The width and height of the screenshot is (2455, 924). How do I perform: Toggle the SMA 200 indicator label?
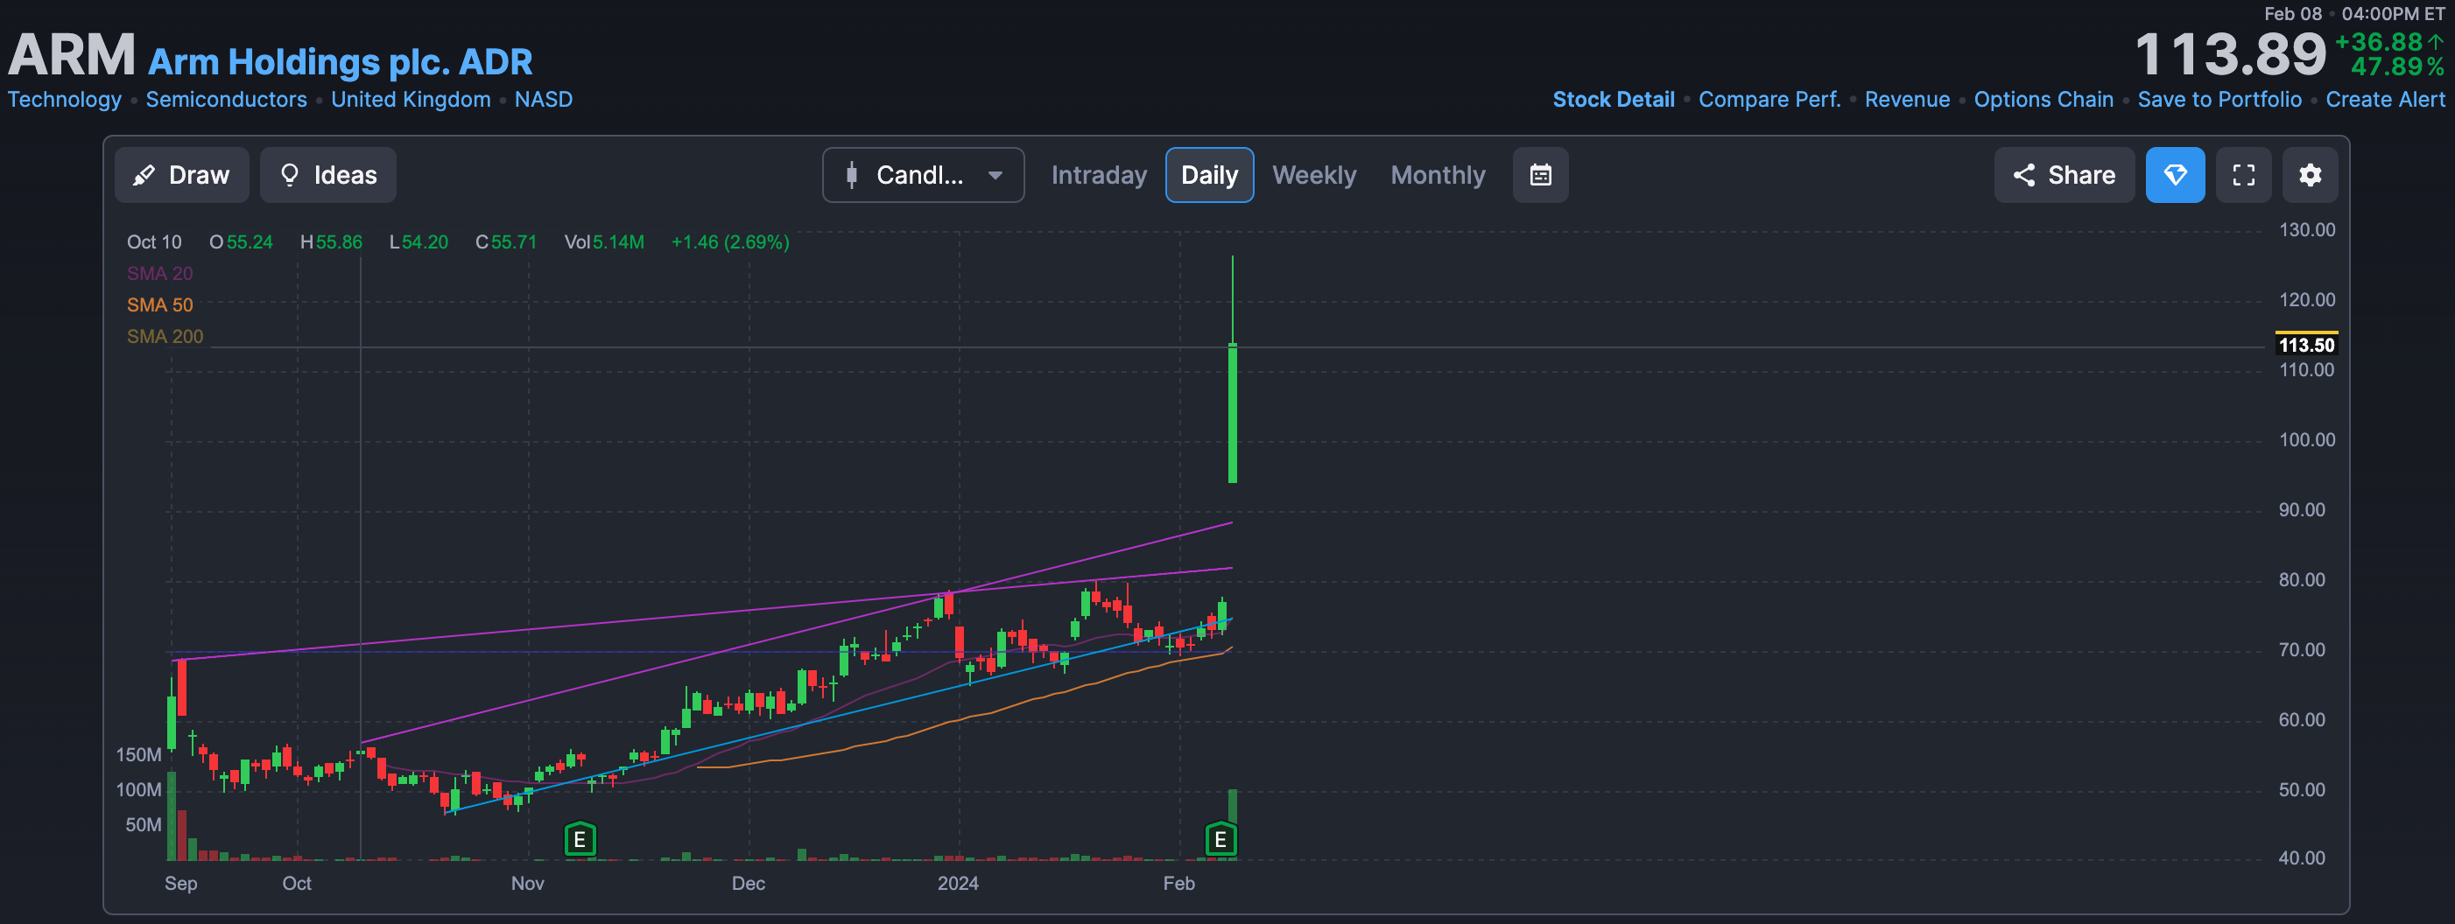click(165, 336)
